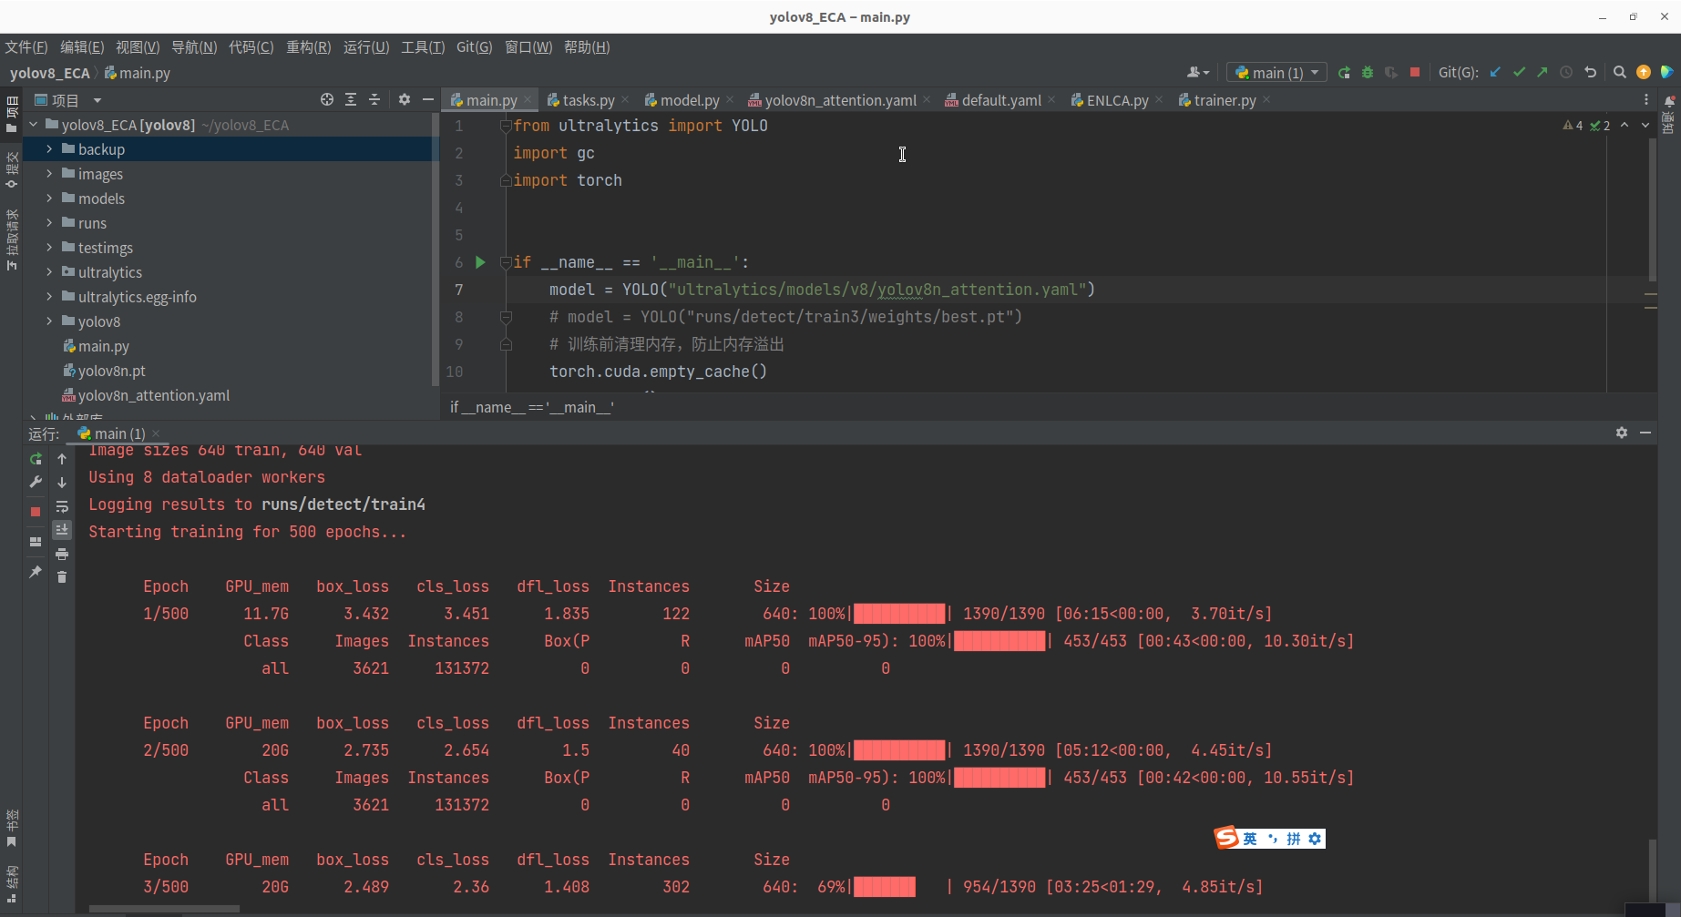Expand the ultralytics folder in the project tree
Screen dimensions: 1681x917
(49, 271)
